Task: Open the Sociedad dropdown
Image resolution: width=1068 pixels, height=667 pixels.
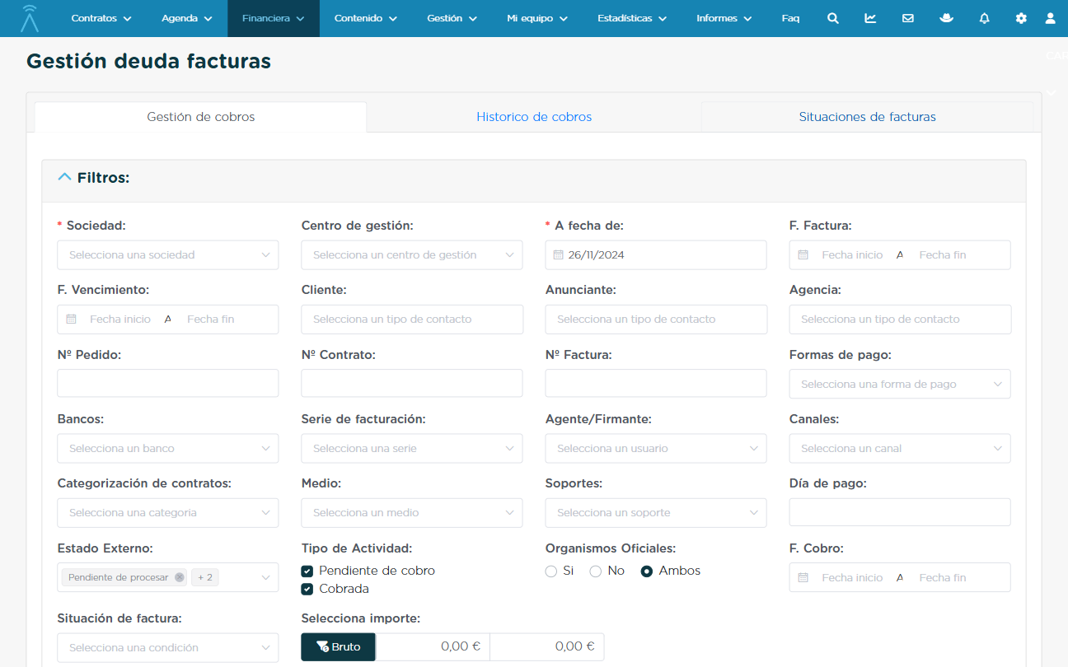Action: [x=168, y=255]
